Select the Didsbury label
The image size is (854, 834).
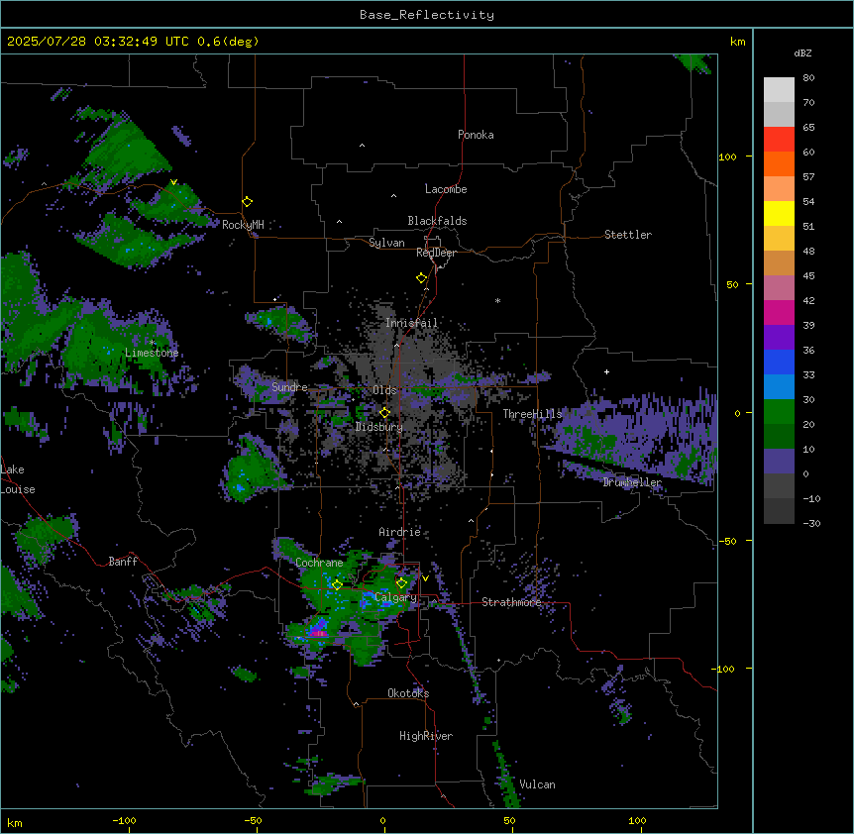379,427
